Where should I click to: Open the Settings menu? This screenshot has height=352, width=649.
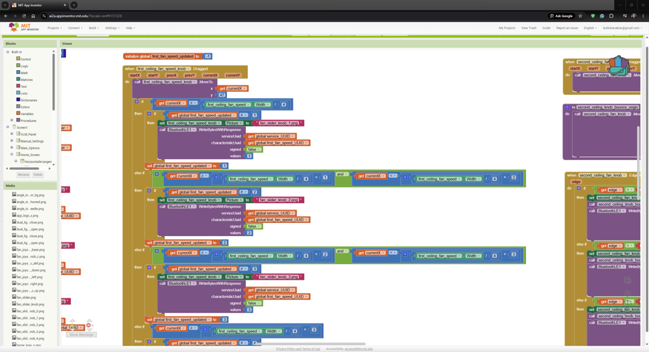pyautogui.click(x=112, y=28)
